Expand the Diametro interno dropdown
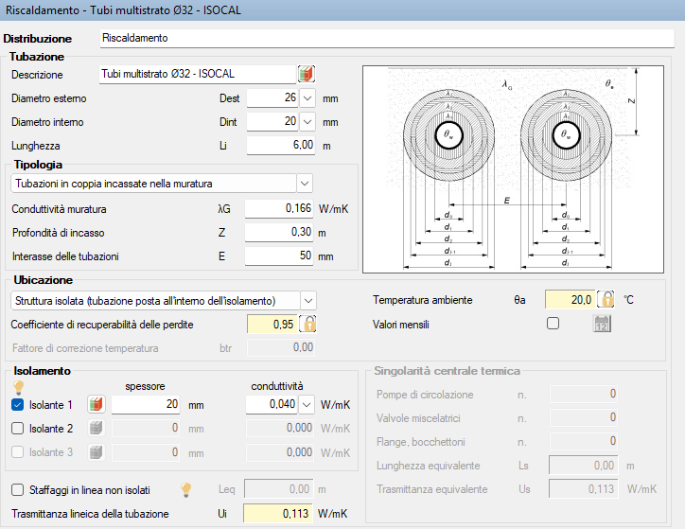 tap(307, 122)
